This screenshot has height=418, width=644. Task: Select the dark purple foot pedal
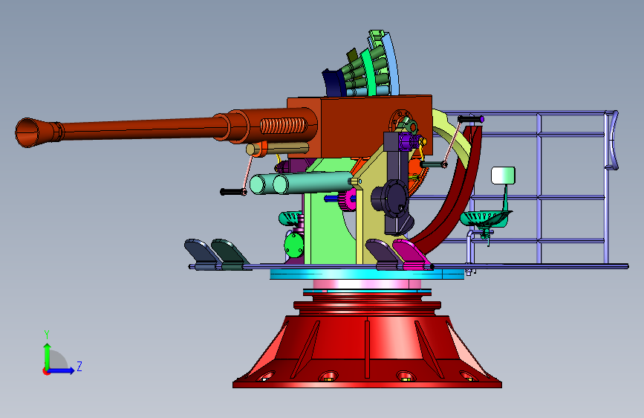(383, 253)
